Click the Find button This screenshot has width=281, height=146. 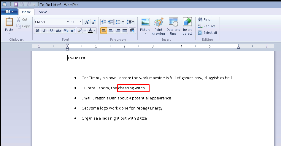click(204, 20)
